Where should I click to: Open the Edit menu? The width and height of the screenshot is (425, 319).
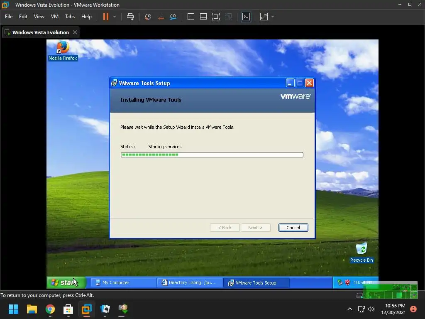click(23, 17)
